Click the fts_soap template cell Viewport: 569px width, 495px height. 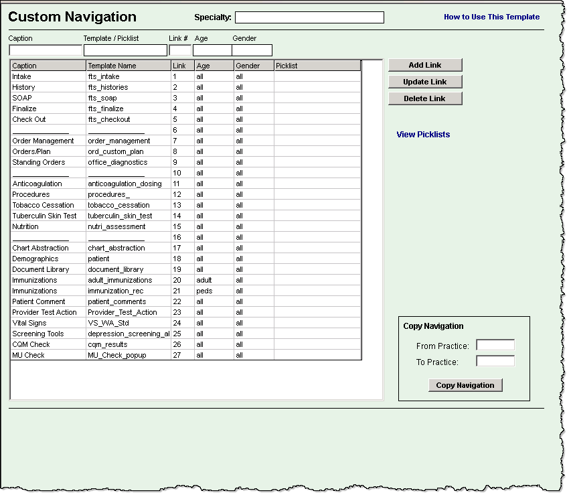[129, 98]
